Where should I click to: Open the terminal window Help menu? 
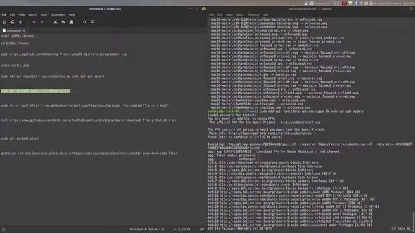click(x=265, y=14)
